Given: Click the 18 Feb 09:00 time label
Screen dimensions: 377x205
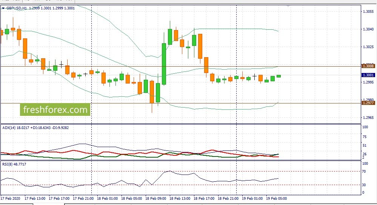Looking at the screenshot, I should [156, 199].
